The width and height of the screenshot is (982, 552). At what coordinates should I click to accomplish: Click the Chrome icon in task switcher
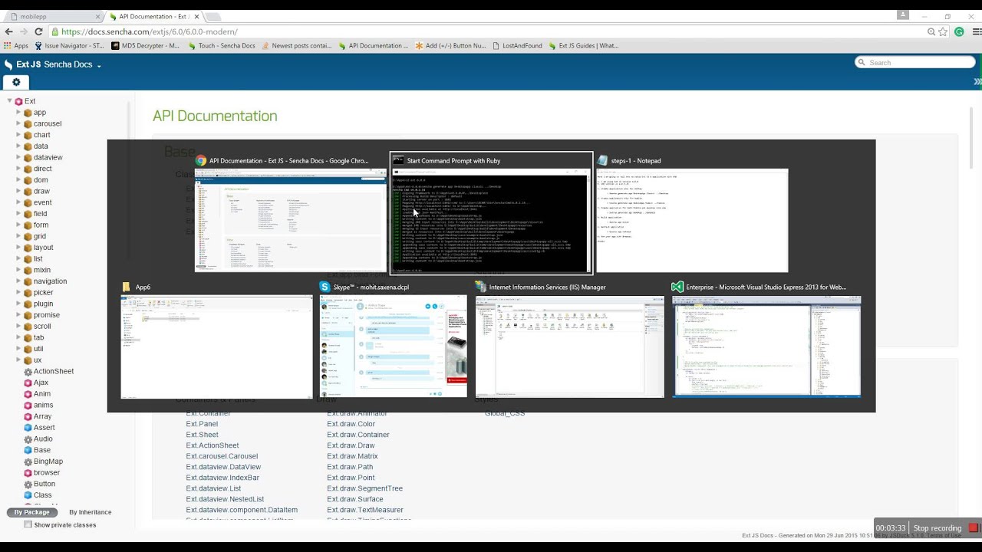[x=201, y=160]
